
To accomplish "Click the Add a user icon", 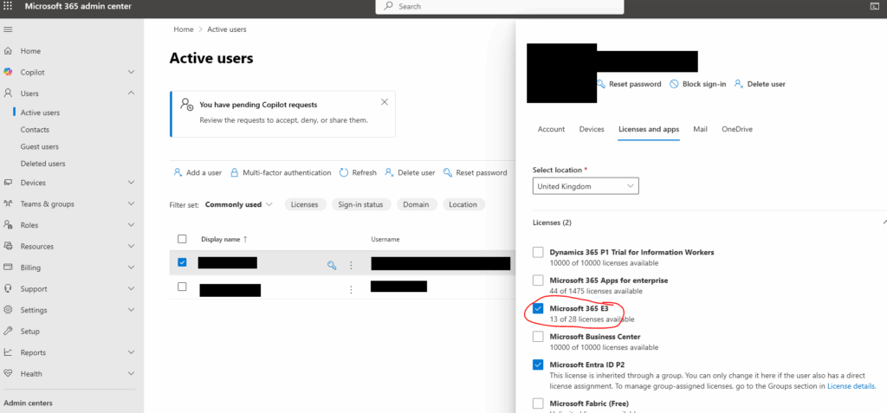I will point(178,172).
